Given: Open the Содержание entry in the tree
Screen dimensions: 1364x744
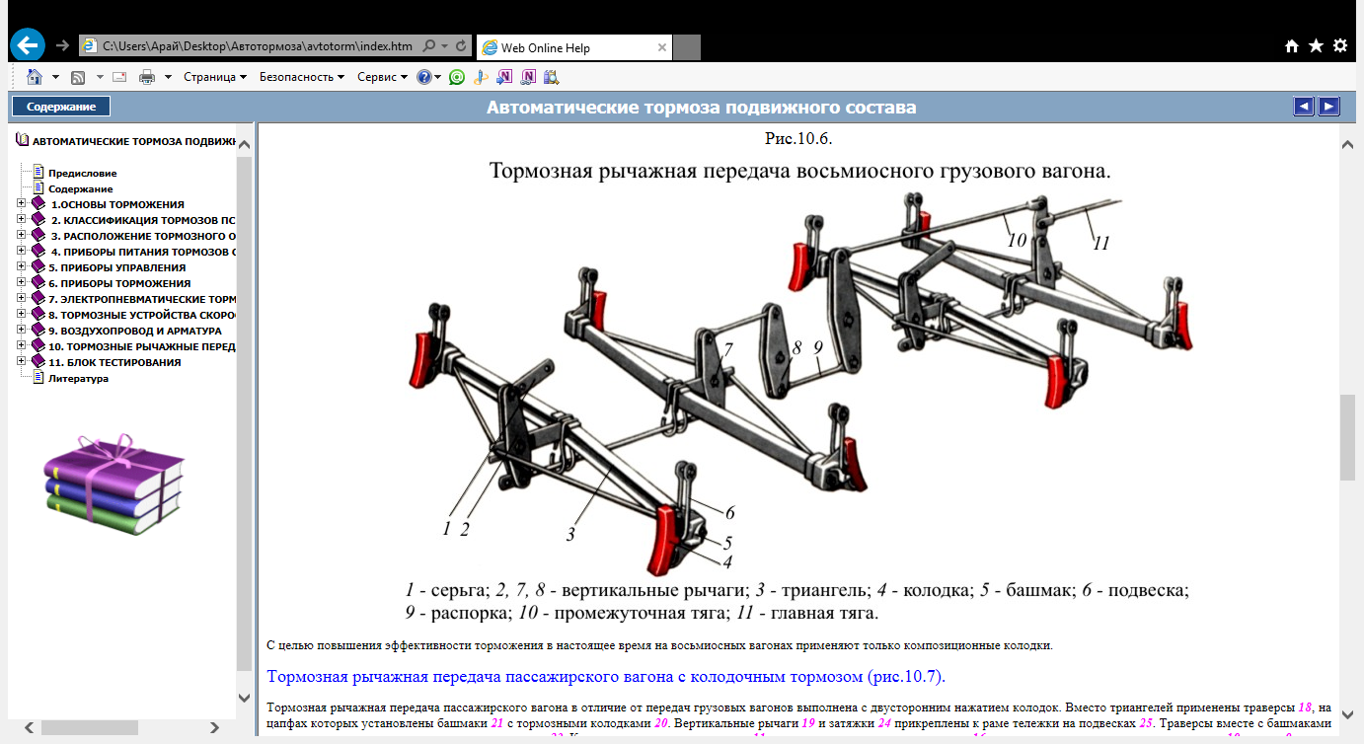Looking at the screenshot, I should click(x=80, y=188).
